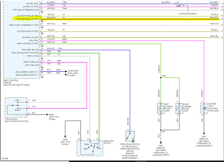Click the RF DRL CTRL pin label
The image size is (224, 162).
[32, 3]
